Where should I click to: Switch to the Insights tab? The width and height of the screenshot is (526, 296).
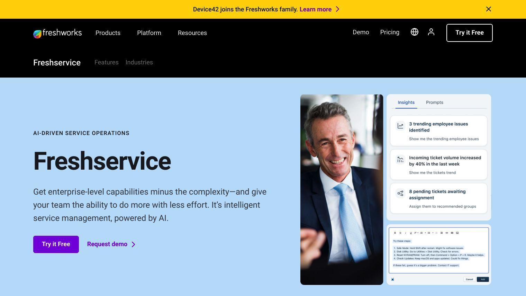click(x=406, y=102)
